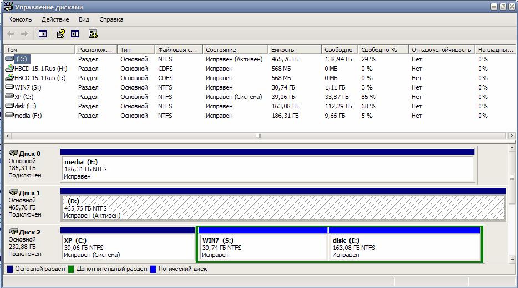Select the XP (C:) volume icon in list
518x288 pixels.
9,97
